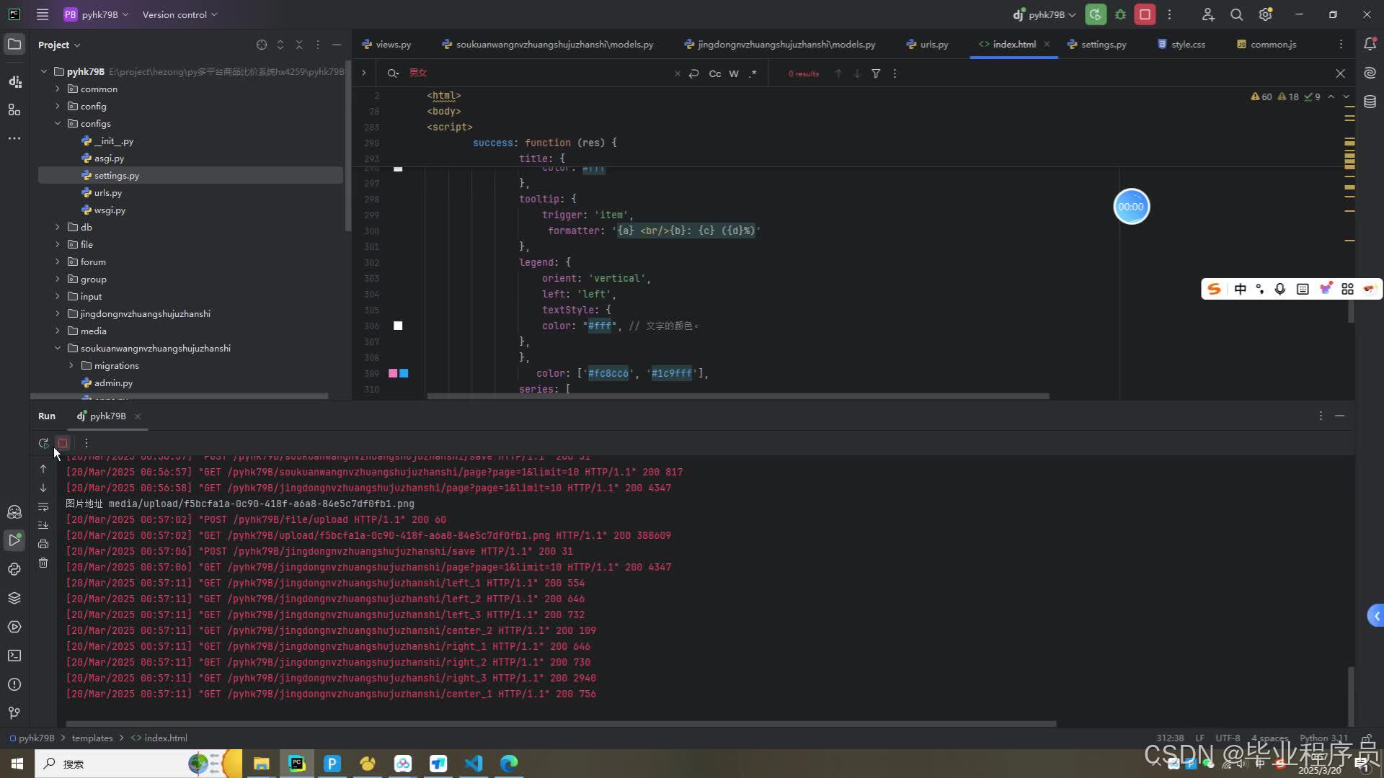
Task: Clear all console output with trash icon
Action: point(43,563)
